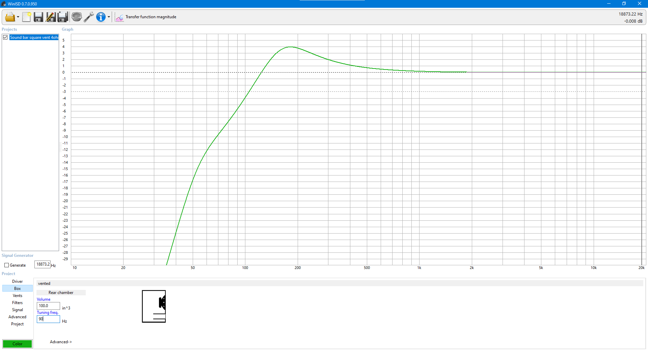Click the green Color button

(x=18, y=344)
